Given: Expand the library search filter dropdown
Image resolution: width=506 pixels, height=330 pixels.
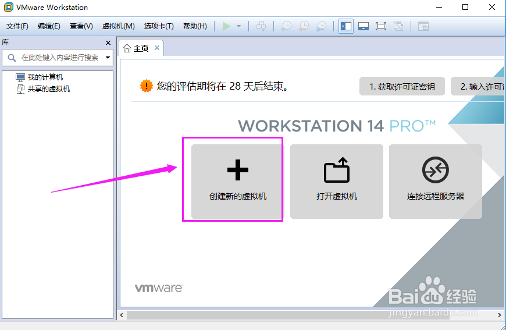Looking at the screenshot, I should point(108,58).
